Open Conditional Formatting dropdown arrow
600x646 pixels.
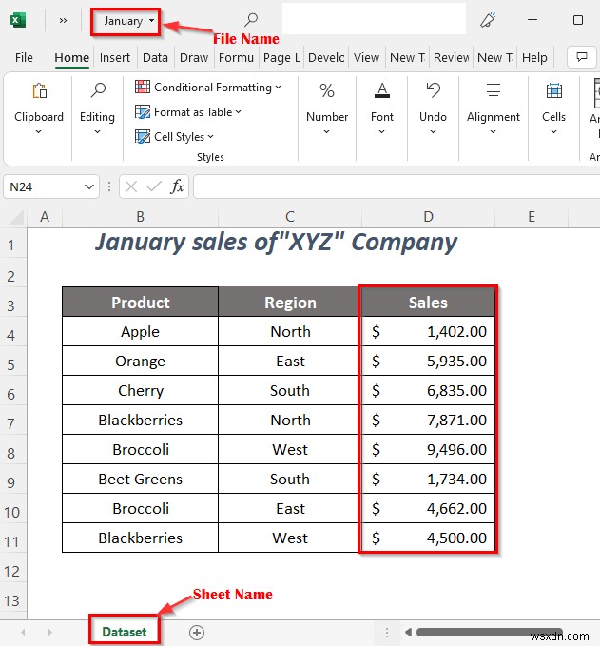279,87
